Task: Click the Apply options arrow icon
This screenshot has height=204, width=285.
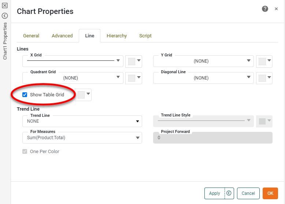Action: [229, 193]
